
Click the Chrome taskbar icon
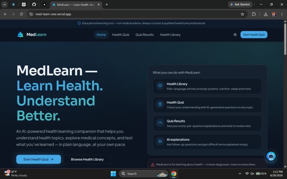pyautogui.click(x=173, y=174)
